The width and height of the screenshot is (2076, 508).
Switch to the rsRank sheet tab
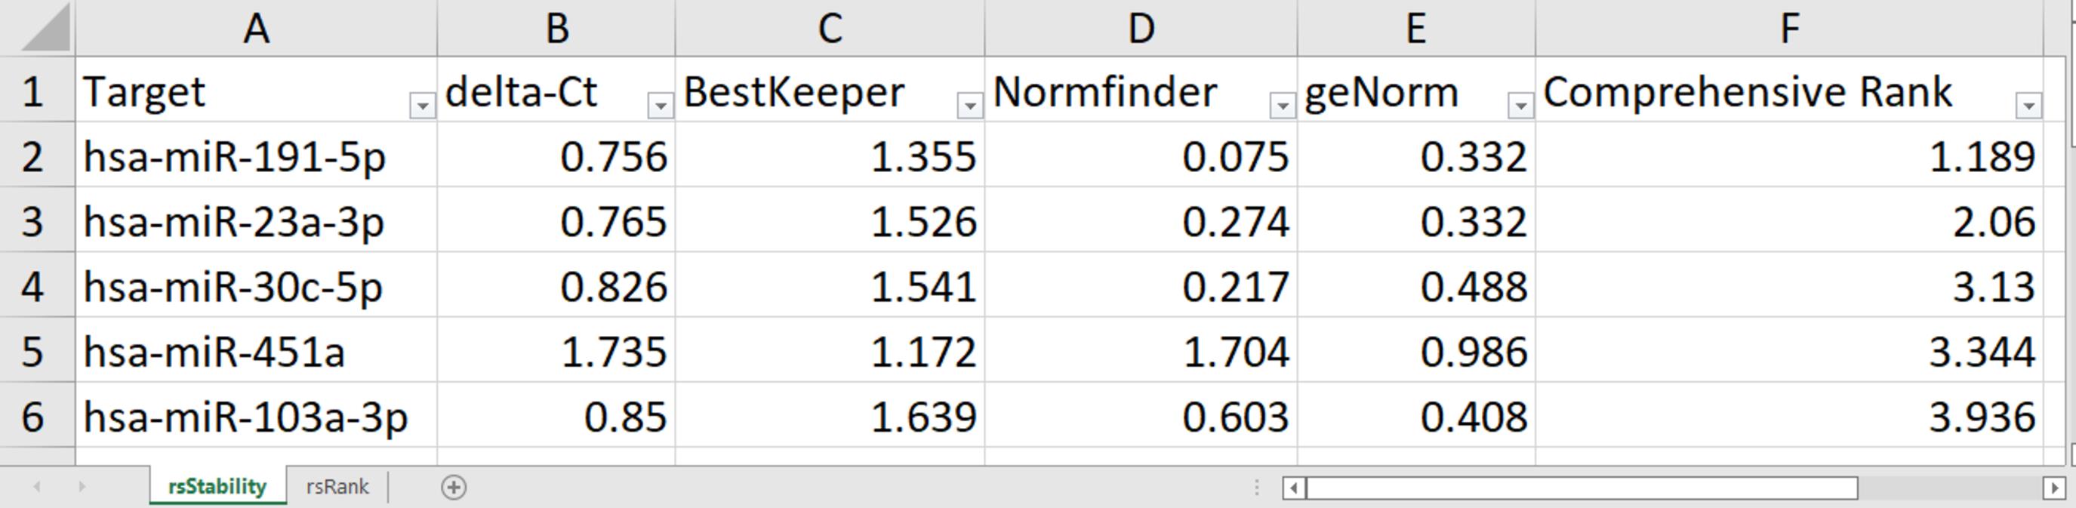(x=337, y=487)
